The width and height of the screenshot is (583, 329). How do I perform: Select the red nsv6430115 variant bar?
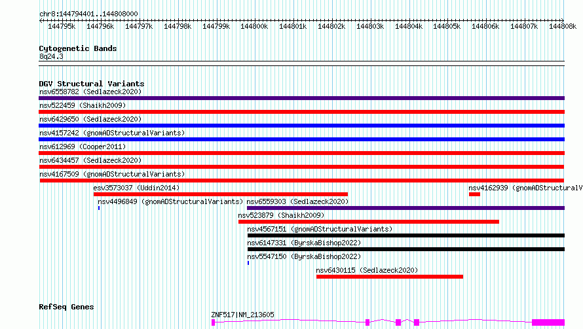tap(390, 277)
